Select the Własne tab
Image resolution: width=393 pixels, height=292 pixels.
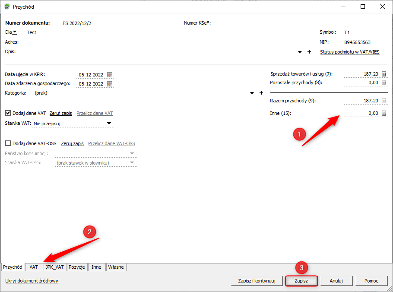point(116,267)
